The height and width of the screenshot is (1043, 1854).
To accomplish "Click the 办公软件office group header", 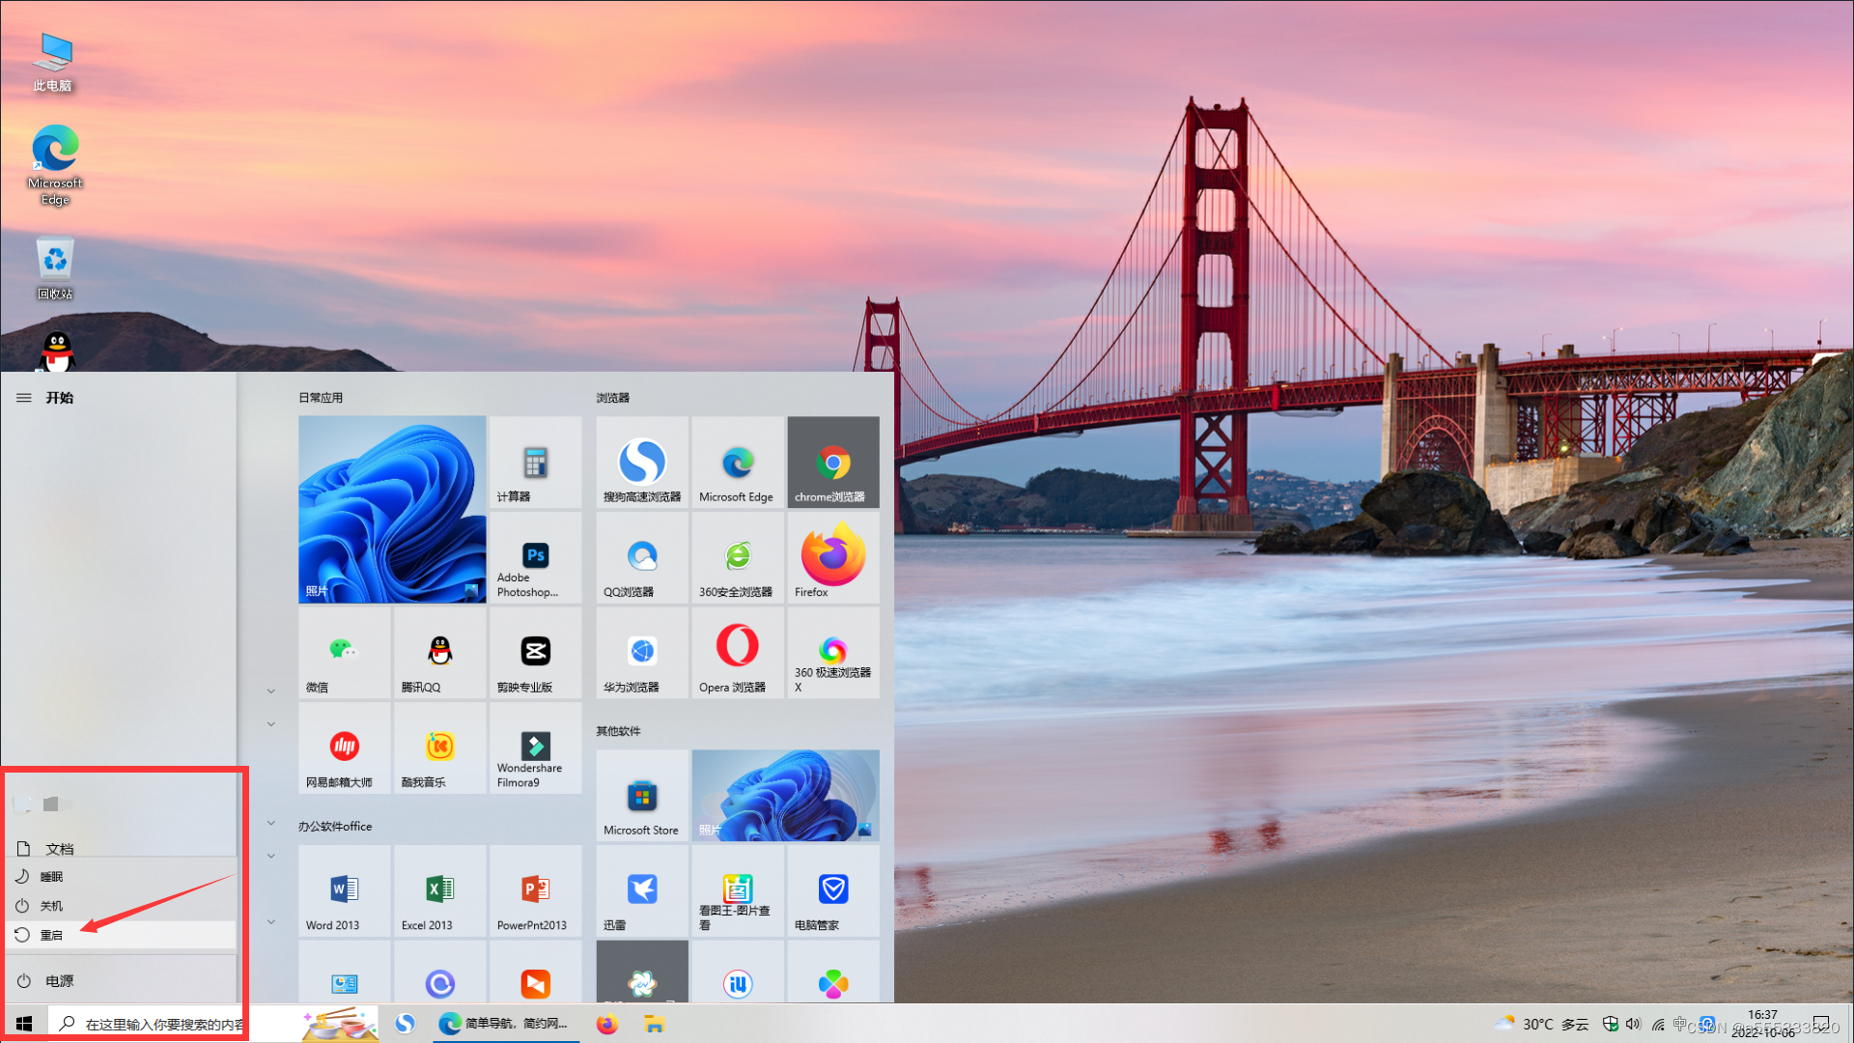I will (x=335, y=827).
